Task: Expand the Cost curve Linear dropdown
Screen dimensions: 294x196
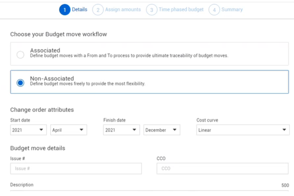Action: tap(243, 130)
